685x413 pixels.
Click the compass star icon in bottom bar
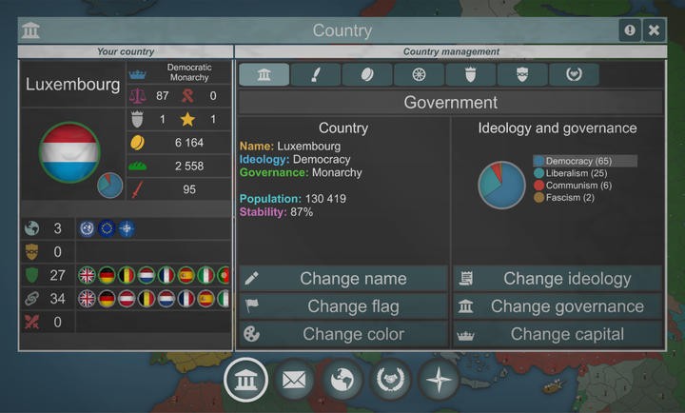(x=439, y=380)
